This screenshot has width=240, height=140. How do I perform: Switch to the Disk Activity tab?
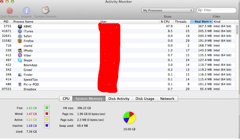[119, 99]
